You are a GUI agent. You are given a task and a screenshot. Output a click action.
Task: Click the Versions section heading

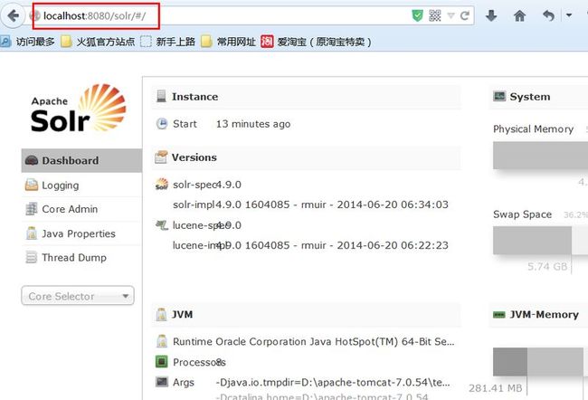tap(194, 157)
